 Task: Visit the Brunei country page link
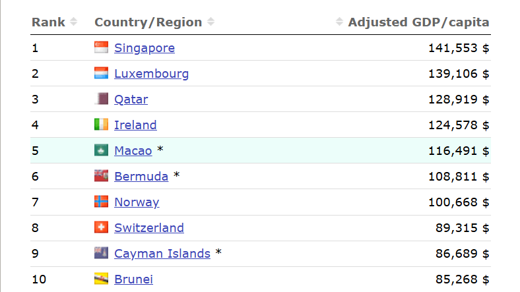(133, 279)
